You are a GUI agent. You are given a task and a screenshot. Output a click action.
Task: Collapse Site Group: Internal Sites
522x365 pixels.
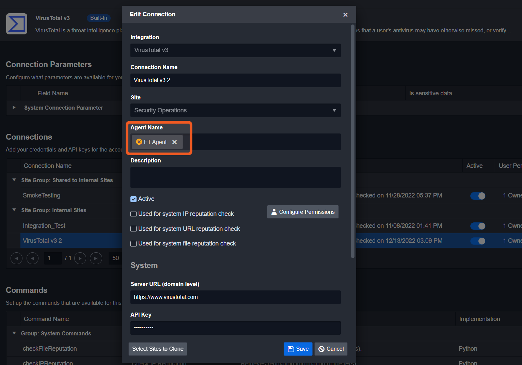[14, 210]
